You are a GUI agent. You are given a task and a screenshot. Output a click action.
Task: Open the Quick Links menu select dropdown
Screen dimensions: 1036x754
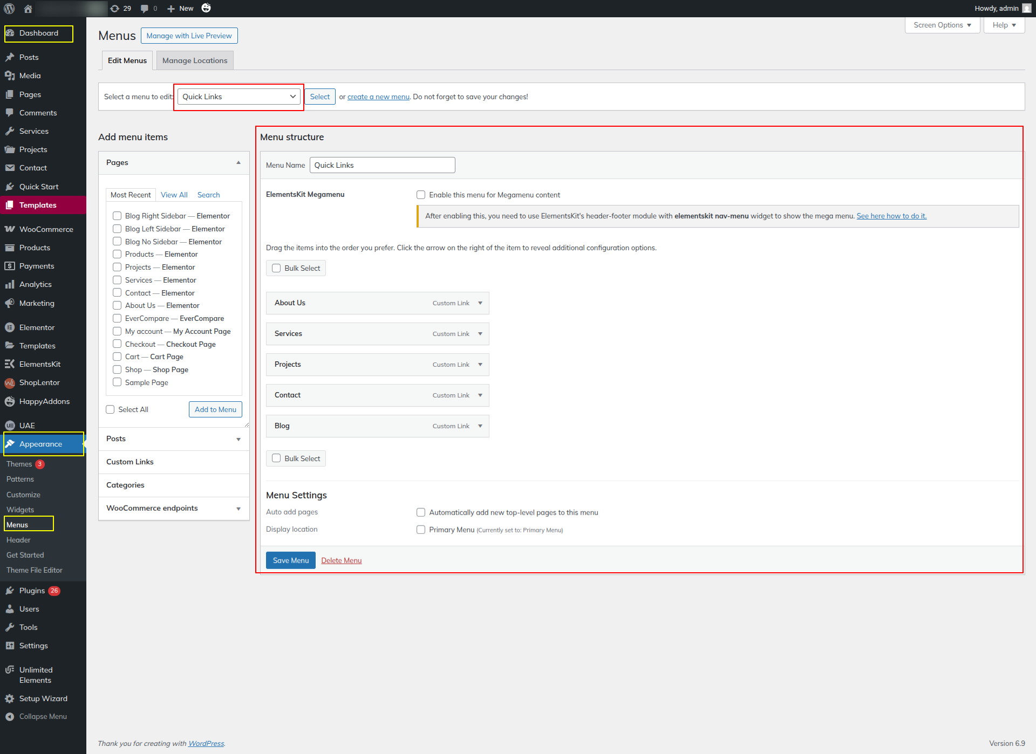239,97
